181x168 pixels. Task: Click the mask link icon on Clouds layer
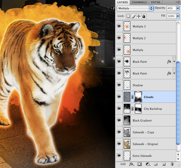click(x=132, y=97)
